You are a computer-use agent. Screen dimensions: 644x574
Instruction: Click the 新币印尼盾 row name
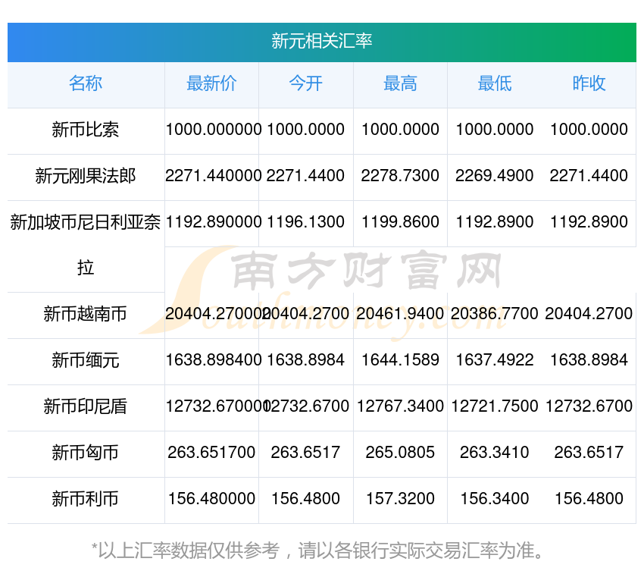86,406
